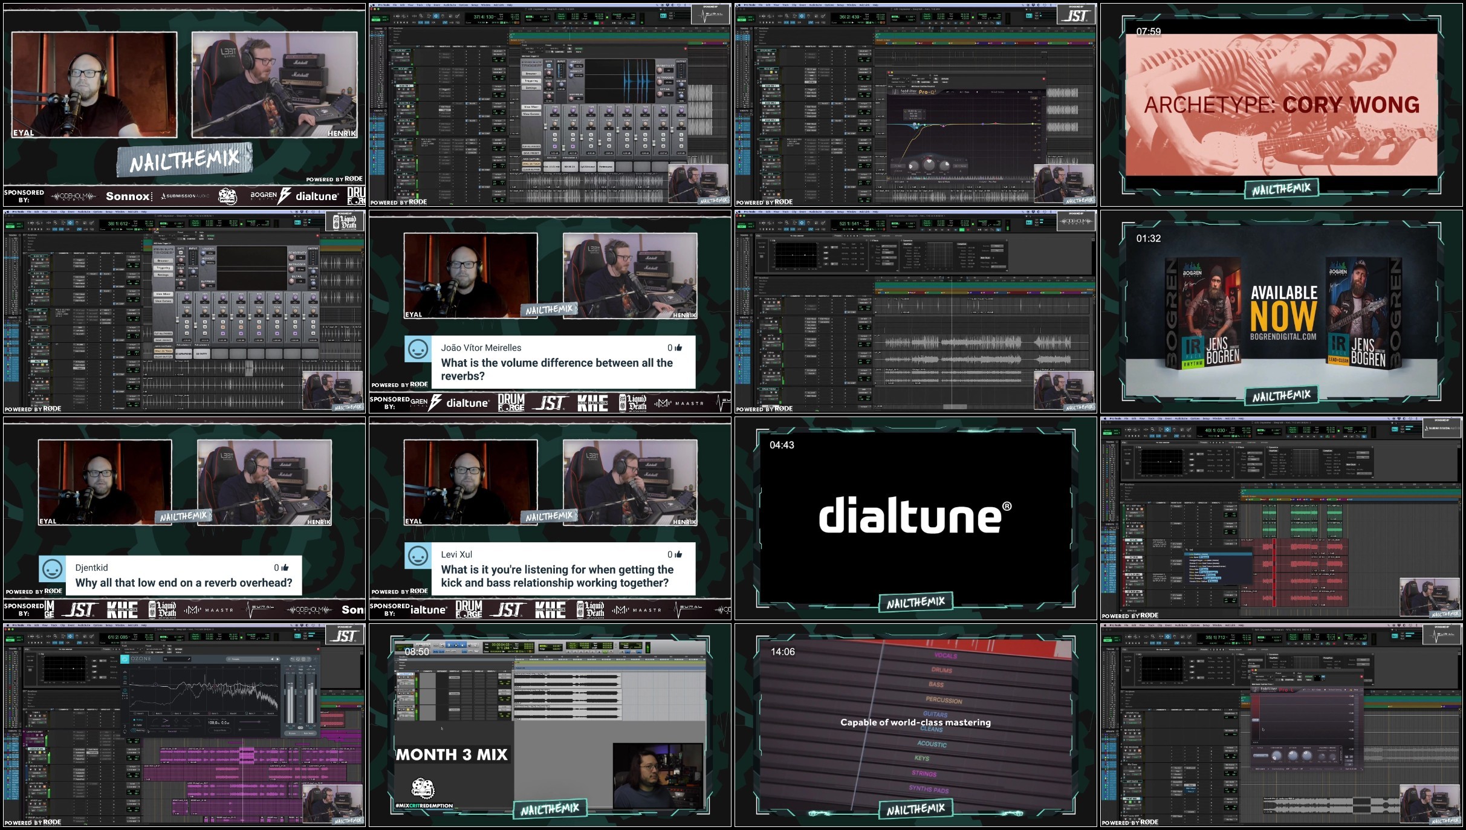This screenshot has width=1466, height=830.
Task: Select Analog mode in the Ozone EQ
Action: 138,720
